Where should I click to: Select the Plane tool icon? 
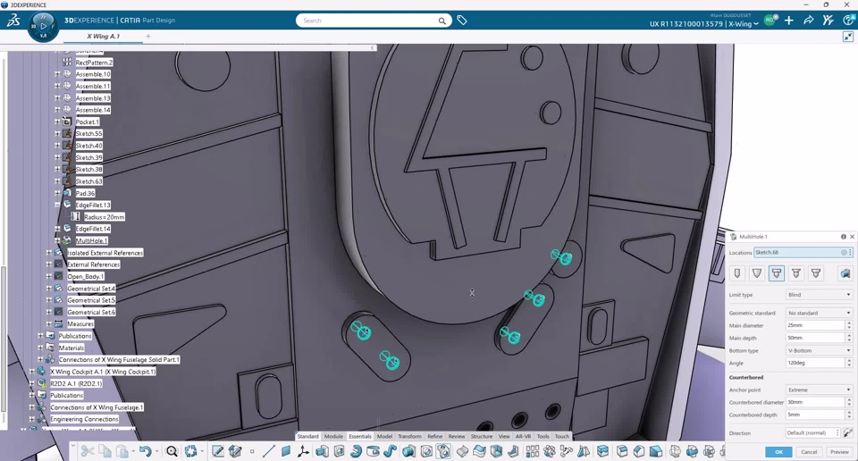[286, 451]
